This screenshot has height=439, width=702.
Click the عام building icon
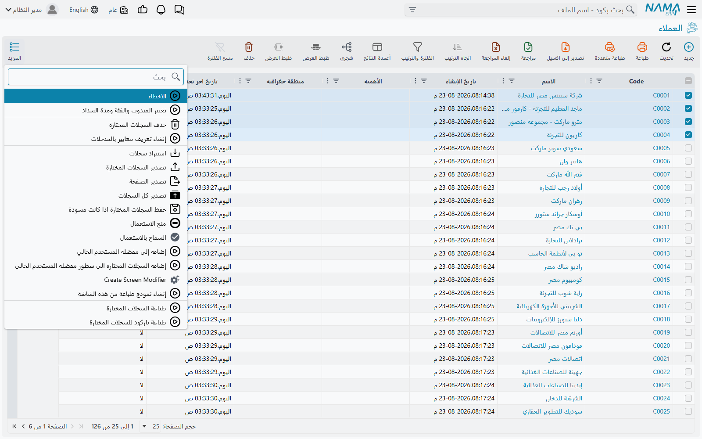coord(124,10)
